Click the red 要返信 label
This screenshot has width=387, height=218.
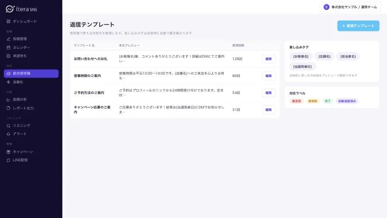pos(297,101)
